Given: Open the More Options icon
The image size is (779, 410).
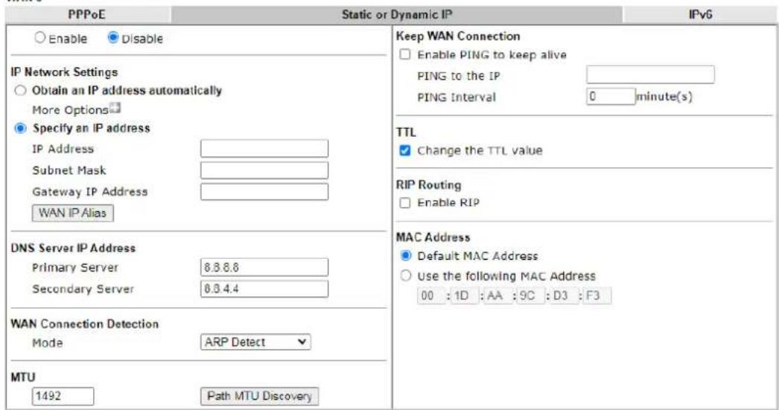Looking at the screenshot, I should [115, 108].
